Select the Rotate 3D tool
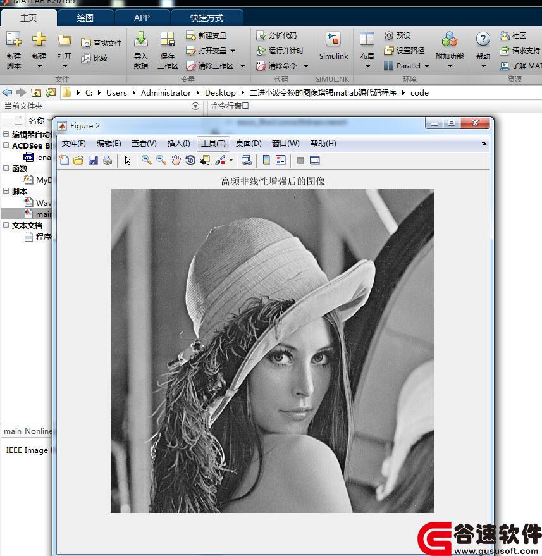 pos(190,160)
